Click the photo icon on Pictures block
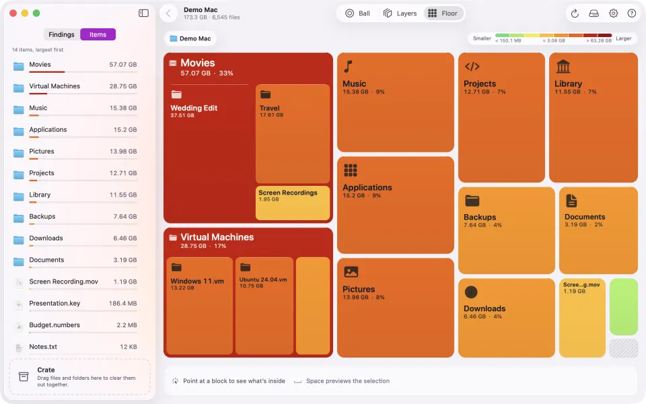 coord(351,271)
